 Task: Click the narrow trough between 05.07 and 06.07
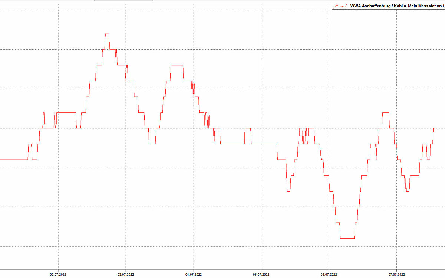coord(289,191)
